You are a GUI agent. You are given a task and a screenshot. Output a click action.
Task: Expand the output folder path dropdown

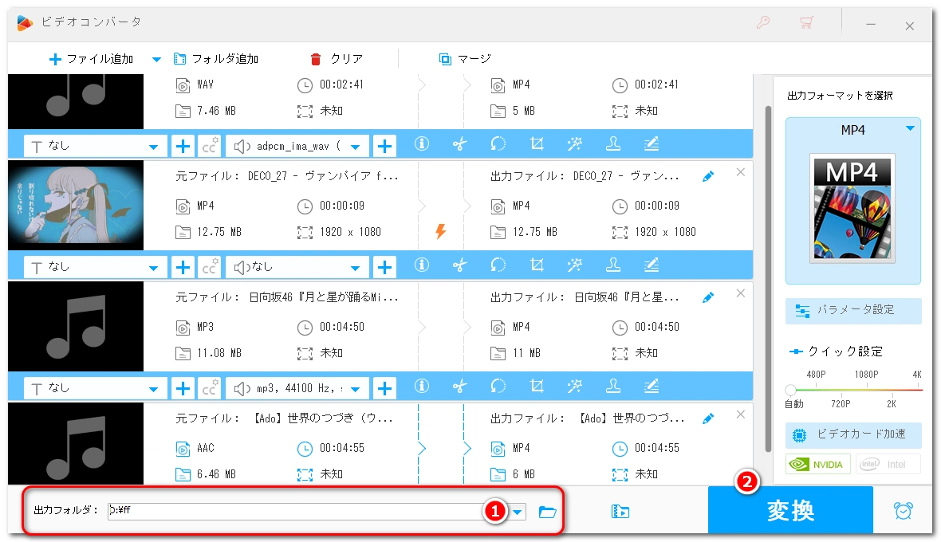click(x=518, y=512)
